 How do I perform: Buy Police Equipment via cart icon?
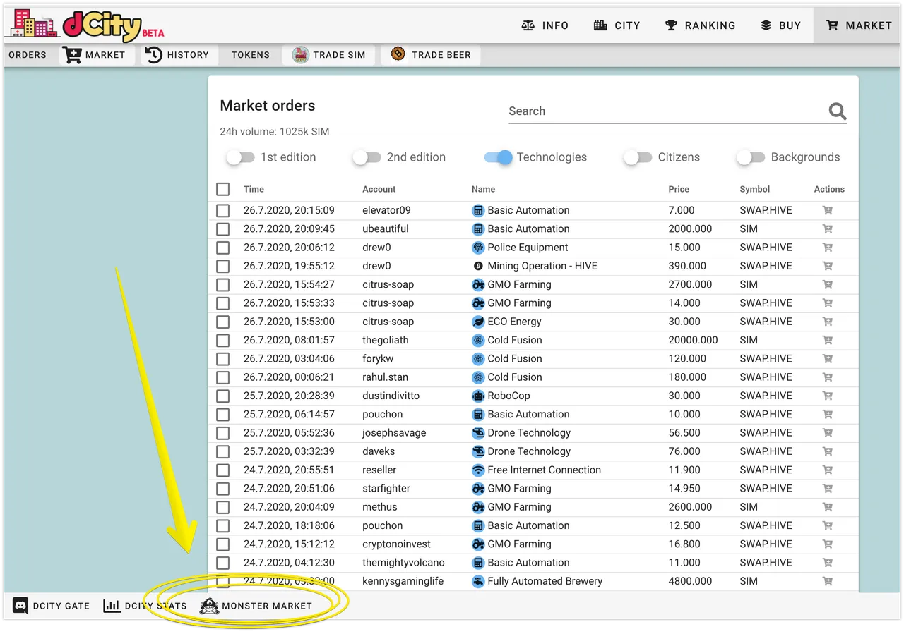[828, 248]
